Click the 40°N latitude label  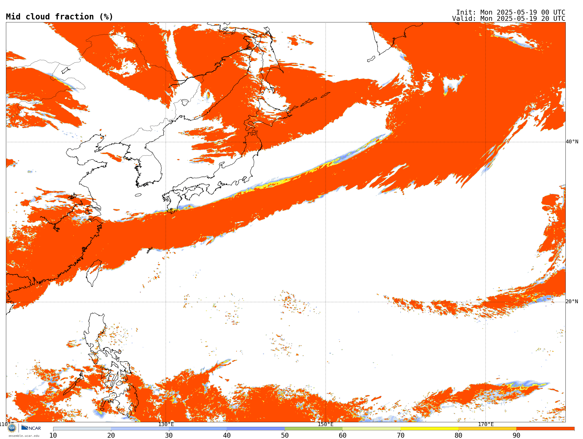[572, 142]
